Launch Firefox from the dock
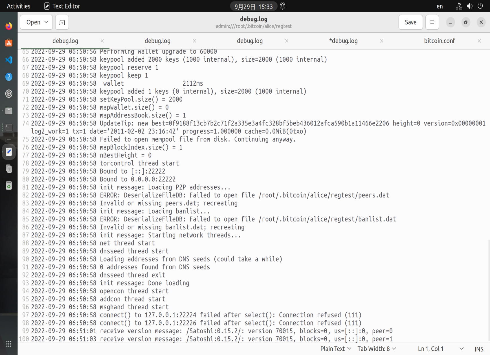 pos(9,26)
